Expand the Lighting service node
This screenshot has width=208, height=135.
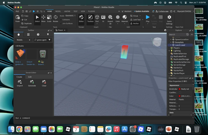pyautogui.click(x=169, y=51)
